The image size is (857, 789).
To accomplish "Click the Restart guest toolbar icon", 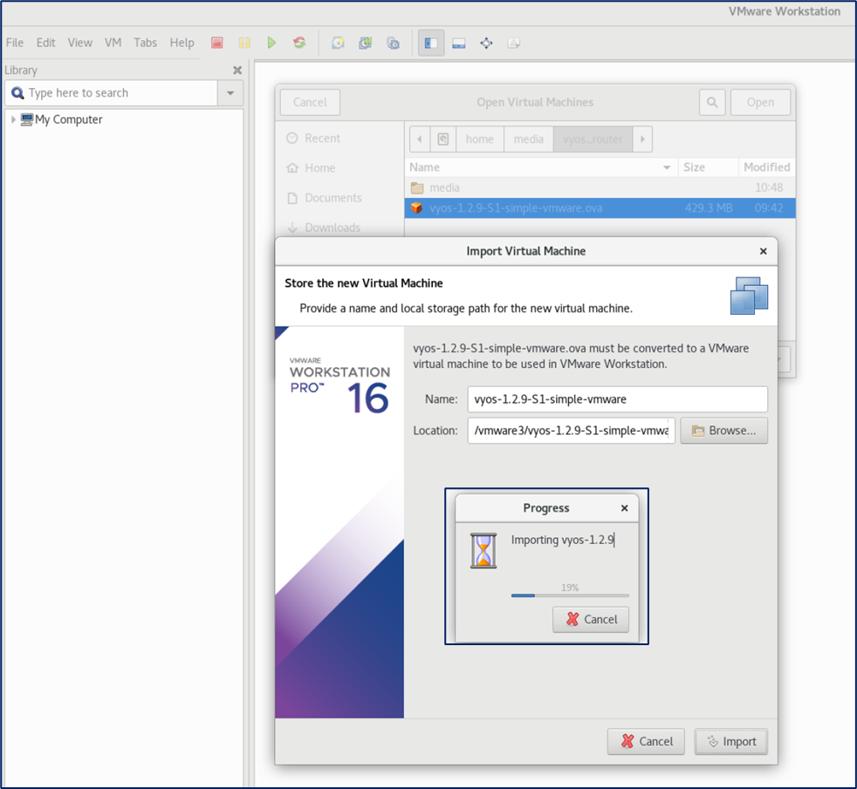I will click(299, 43).
